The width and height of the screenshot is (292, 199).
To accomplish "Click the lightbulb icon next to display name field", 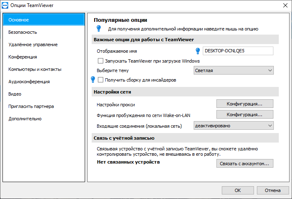I will pos(198,51).
